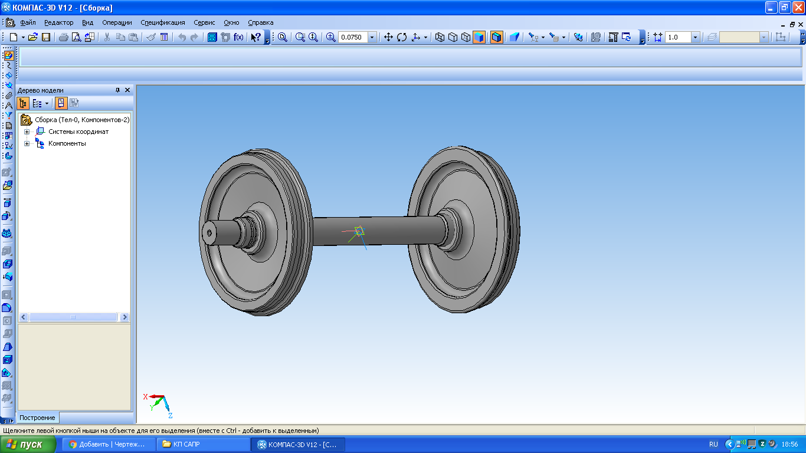
Task: Select the Rotate view tool
Action: (x=402, y=37)
